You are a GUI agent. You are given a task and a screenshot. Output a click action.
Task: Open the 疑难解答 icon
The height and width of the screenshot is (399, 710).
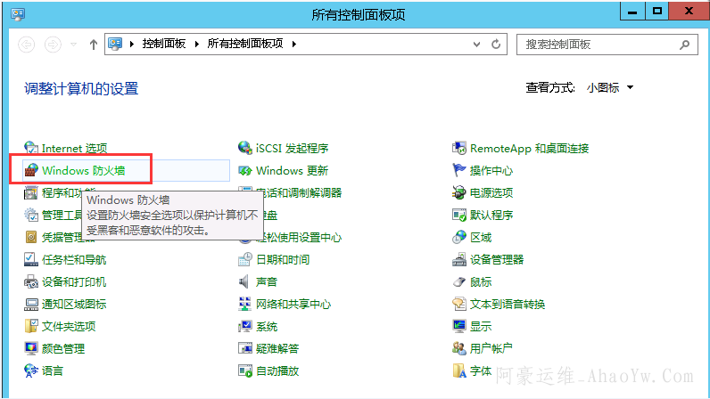coord(245,348)
